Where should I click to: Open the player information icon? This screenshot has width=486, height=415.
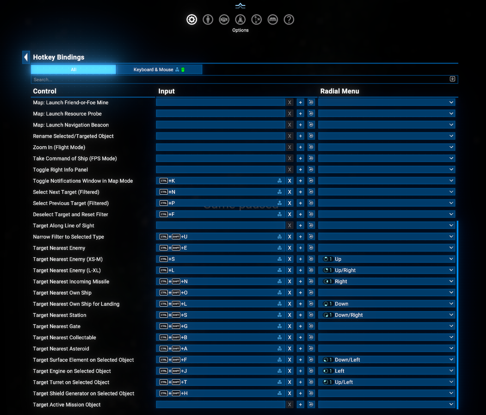(208, 20)
